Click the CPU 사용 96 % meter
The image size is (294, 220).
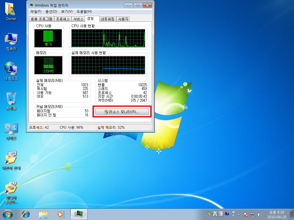click(x=48, y=38)
